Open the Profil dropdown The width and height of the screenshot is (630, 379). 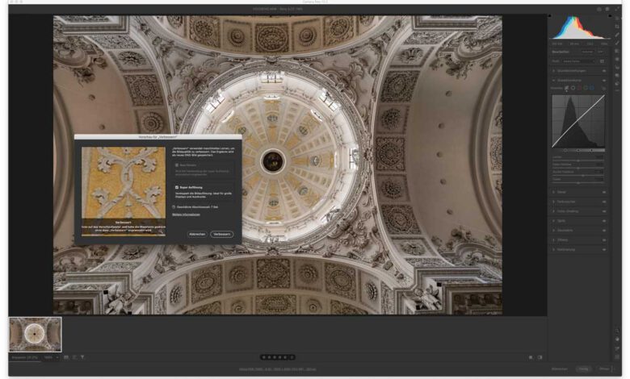(578, 61)
